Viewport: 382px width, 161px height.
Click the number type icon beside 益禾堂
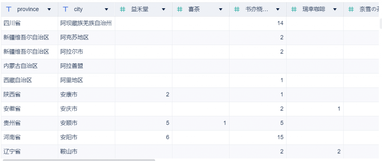click(123, 9)
